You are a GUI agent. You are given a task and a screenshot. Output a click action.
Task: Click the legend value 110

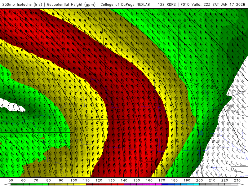(x=86, y=180)
